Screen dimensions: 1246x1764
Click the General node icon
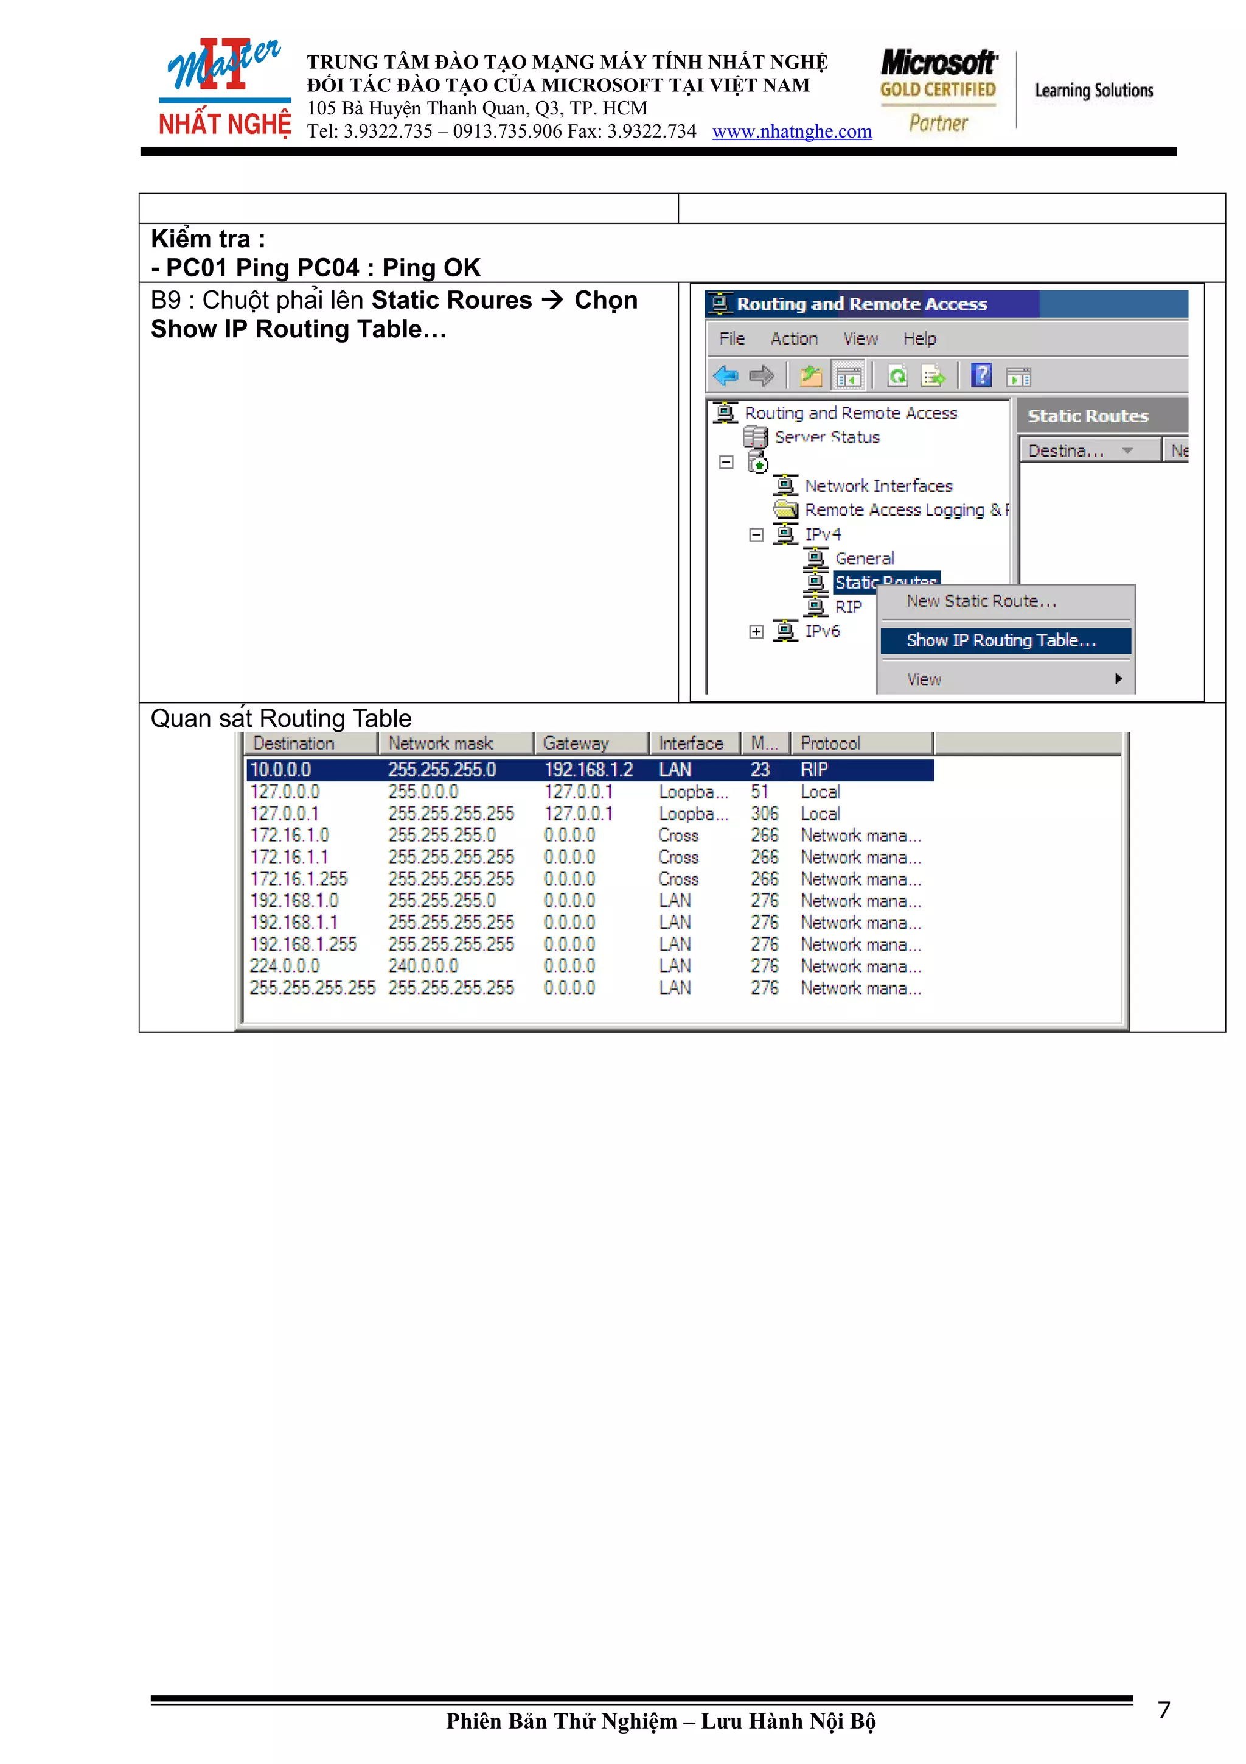coord(815,559)
